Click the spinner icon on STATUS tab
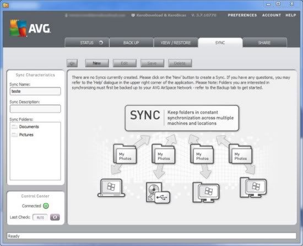 [101, 42]
